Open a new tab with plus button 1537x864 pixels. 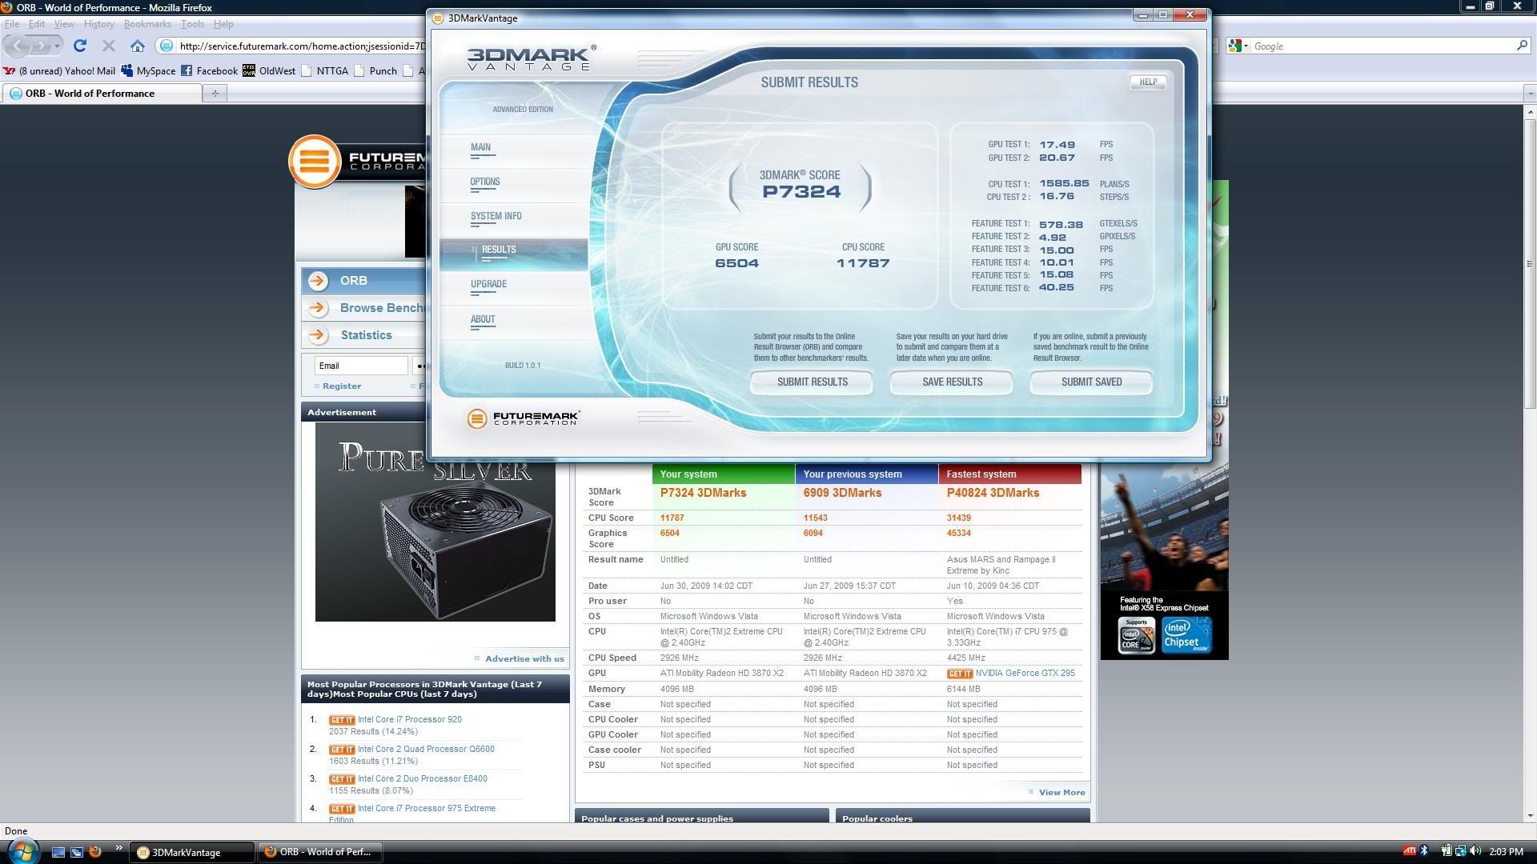pyautogui.click(x=215, y=94)
